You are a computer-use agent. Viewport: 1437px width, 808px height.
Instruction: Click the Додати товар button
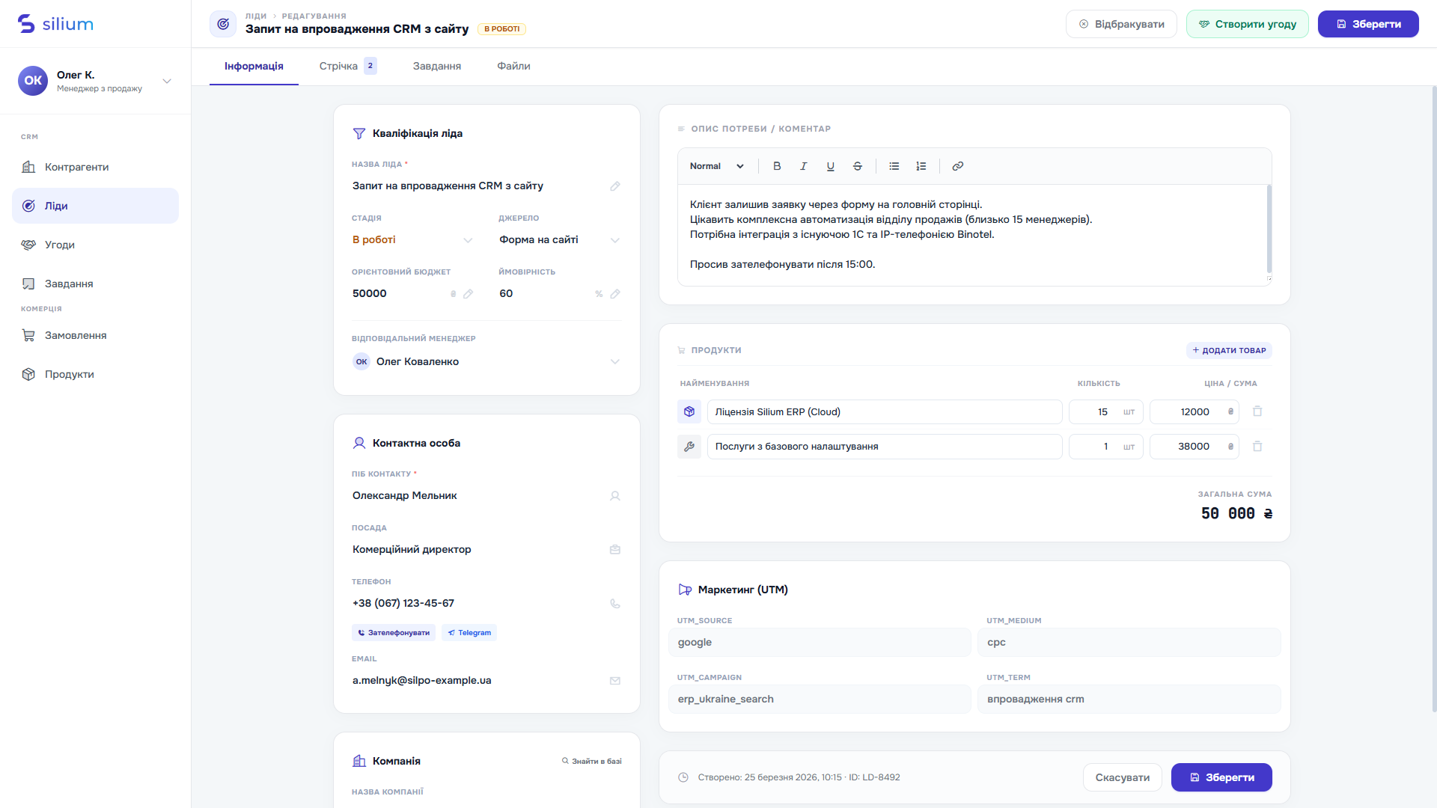(1229, 350)
